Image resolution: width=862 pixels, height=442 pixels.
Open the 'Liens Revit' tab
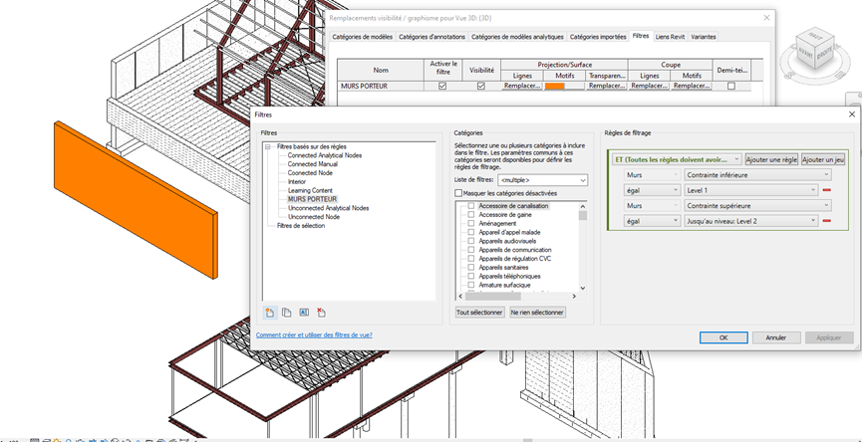[670, 37]
